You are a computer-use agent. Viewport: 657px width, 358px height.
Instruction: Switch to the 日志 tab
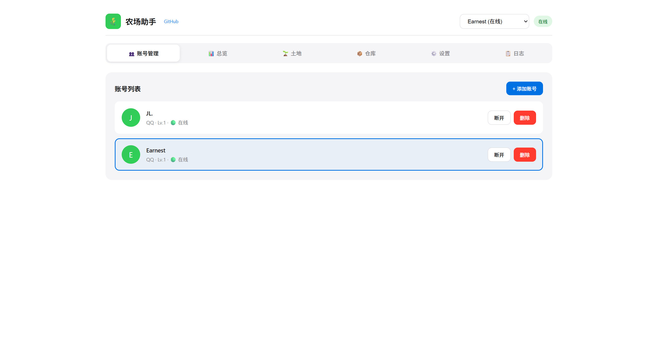point(515,53)
